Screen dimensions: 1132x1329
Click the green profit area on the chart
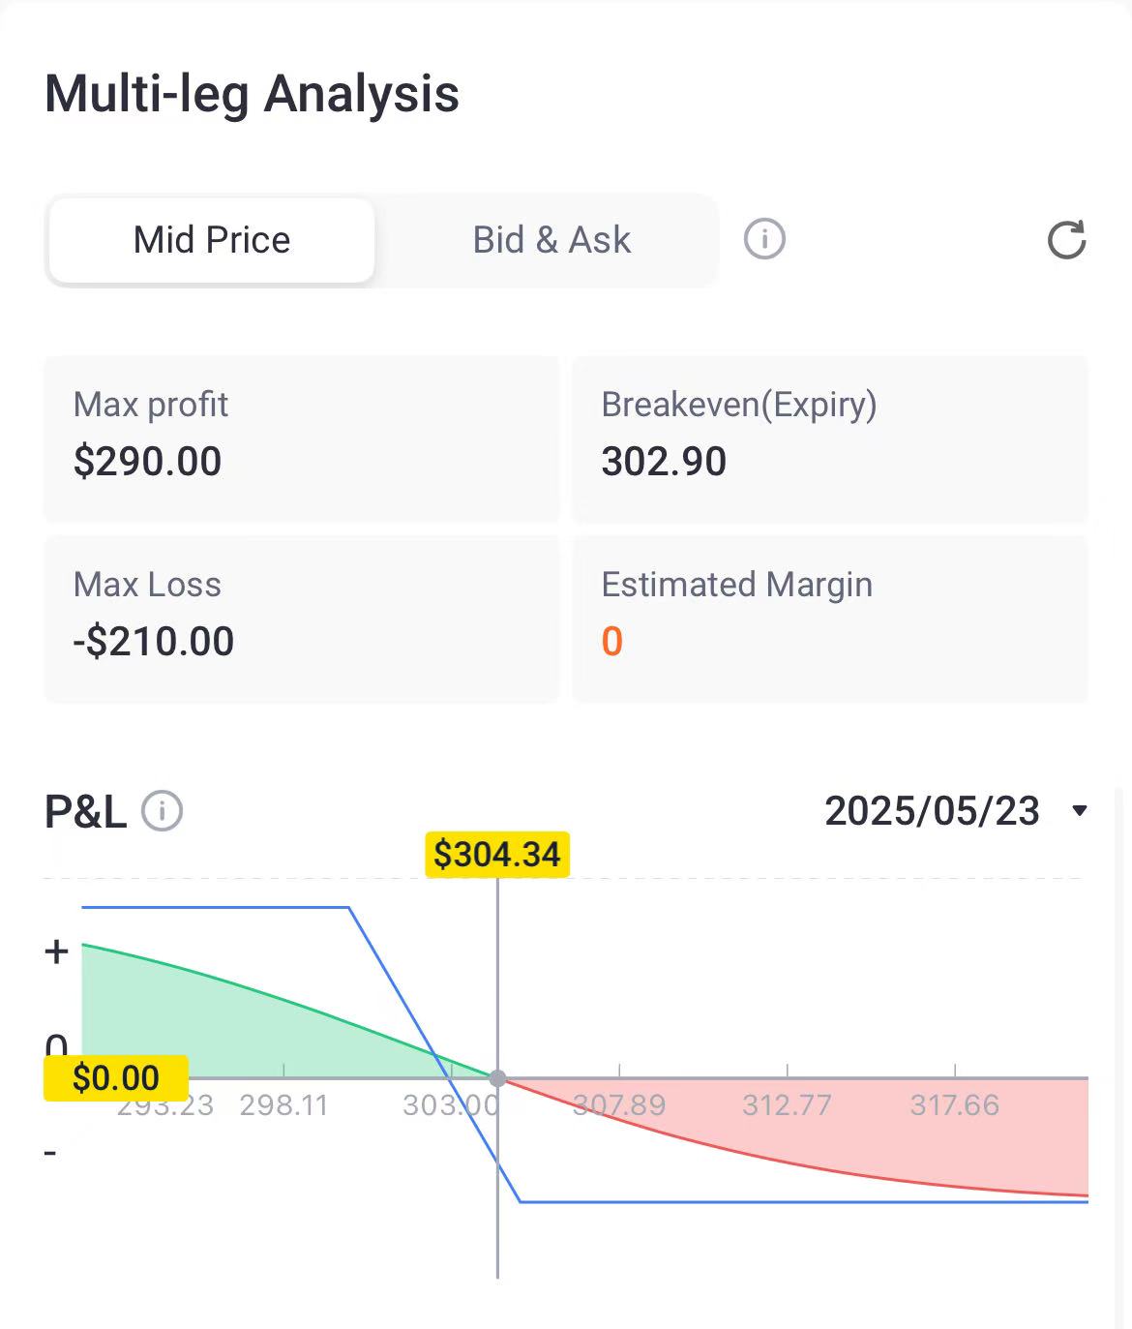223,1026
